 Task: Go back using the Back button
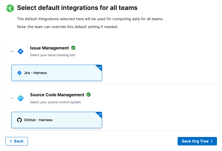pos(17,141)
